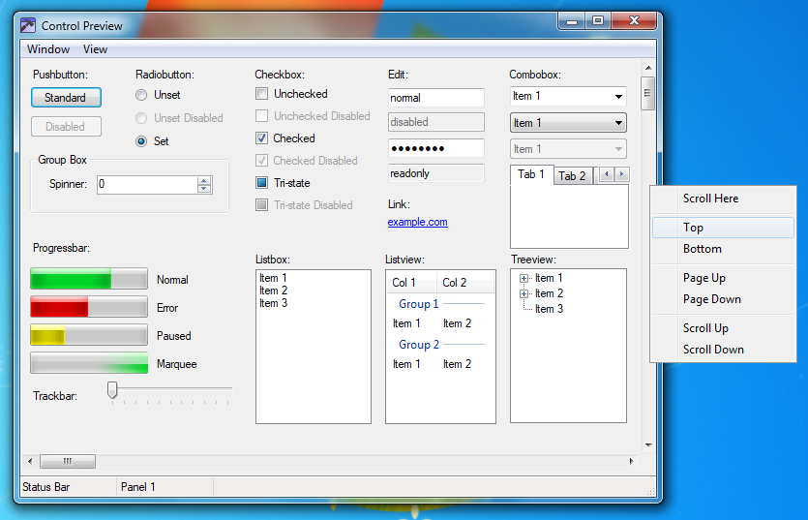This screenshot has height=520, width=808.
Task: Click the Disabled pushbutton
Action: coord(66,127)
